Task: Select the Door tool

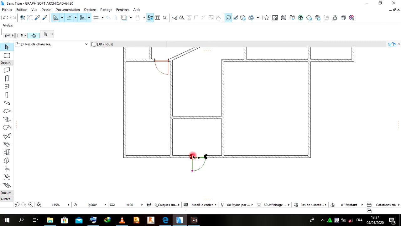Action: pyautogui.click(x=7, y=78)
